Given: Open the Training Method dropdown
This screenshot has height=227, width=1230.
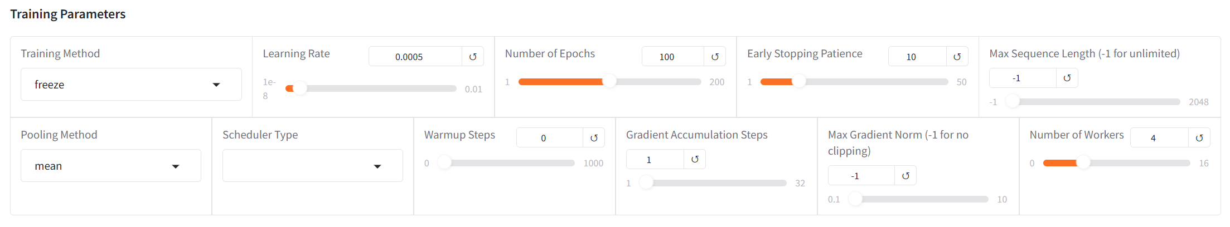Looking at the screenshot, I should [x=131, y=85].
